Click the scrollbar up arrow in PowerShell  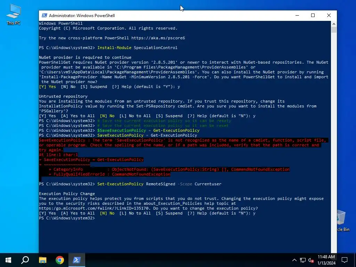click(x=334, y=24)
